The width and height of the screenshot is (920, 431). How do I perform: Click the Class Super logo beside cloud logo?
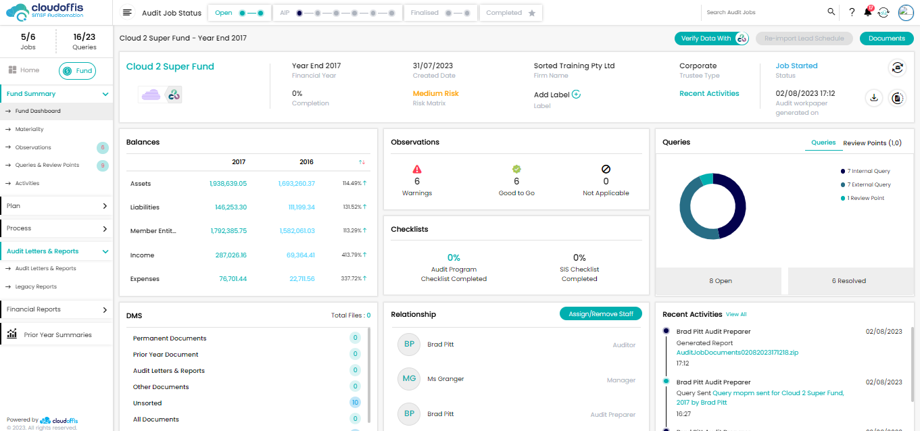coord(174,95)
